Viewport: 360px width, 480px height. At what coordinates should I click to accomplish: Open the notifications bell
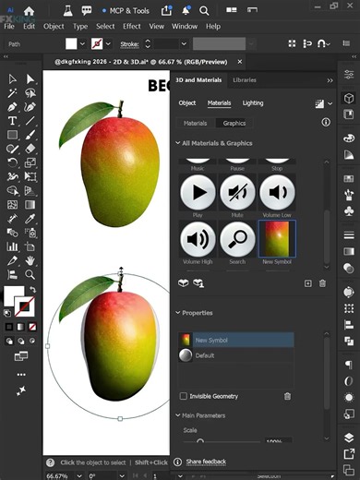(186, 11)
